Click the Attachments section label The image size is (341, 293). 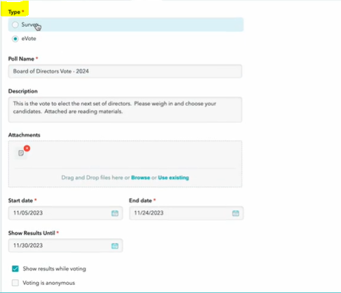24,135
